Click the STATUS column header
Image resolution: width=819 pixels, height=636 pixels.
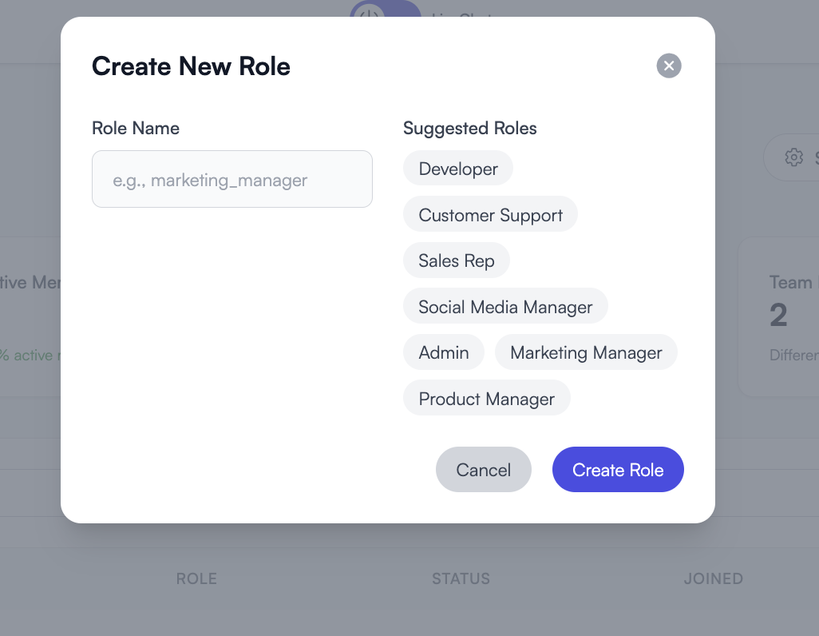461,578
